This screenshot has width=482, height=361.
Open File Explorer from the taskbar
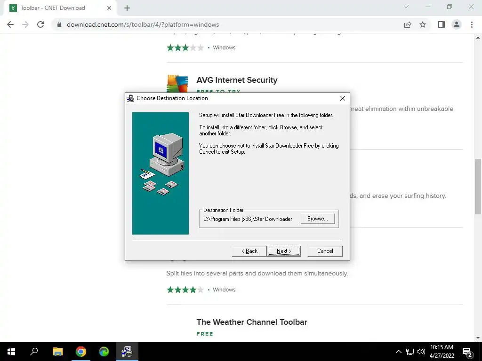57,352
